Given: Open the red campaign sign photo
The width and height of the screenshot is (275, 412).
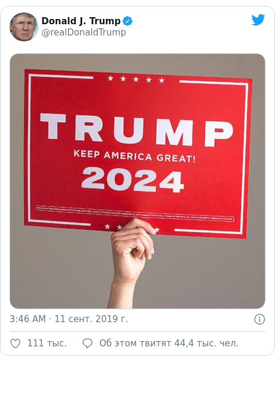Looking at the screenshot, I should [137, 181].
